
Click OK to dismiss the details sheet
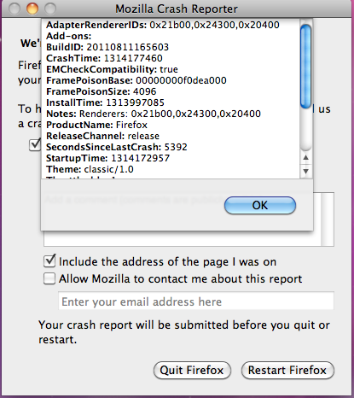pos(260,205)
